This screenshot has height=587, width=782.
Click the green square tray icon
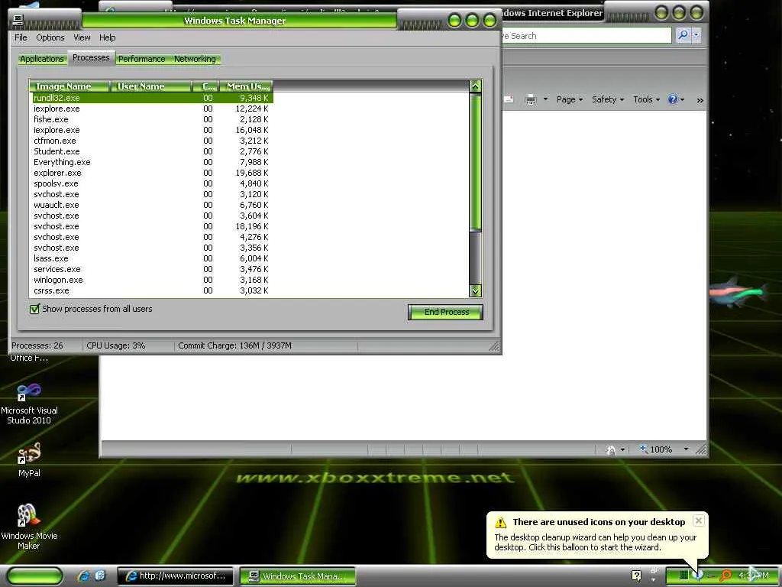[684, 576]
